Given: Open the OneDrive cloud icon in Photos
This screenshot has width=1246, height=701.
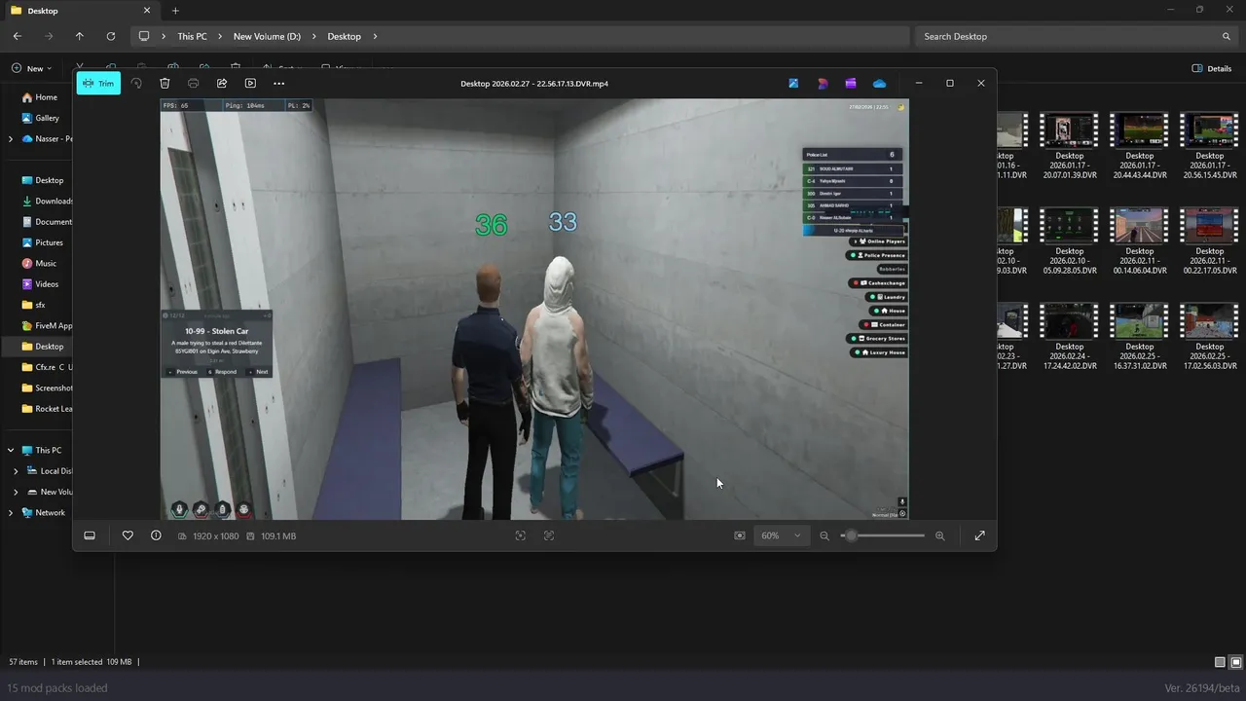Looking at the screenshot, I should [880, 84].
